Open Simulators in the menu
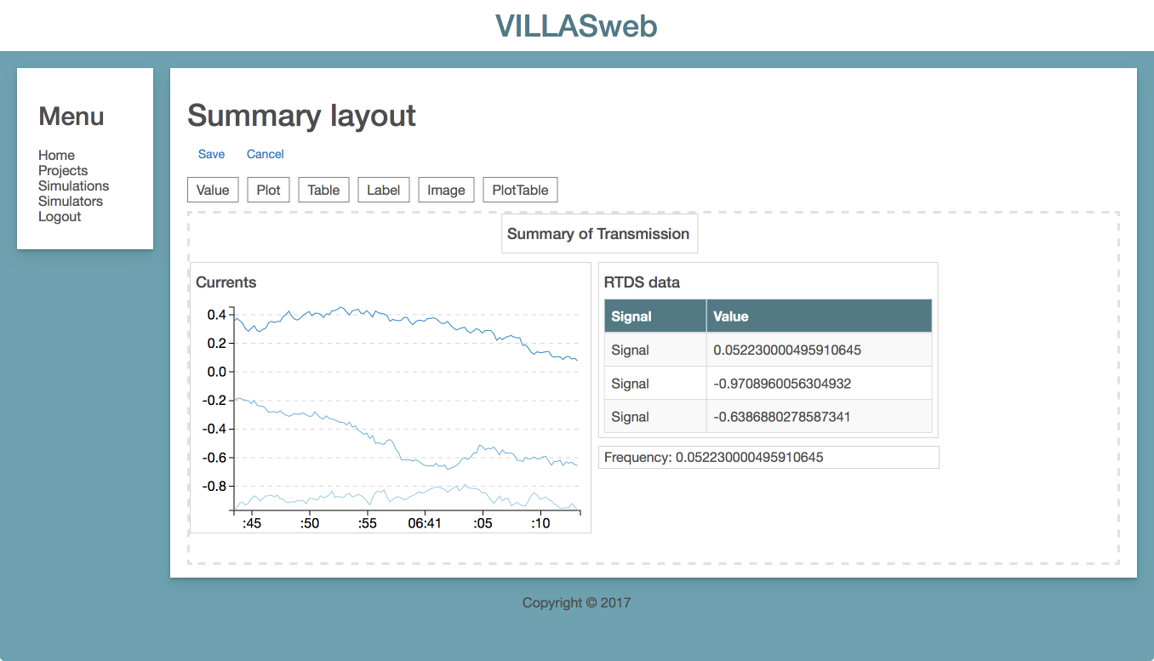Viewport: 1154px width, 661px height. 71,201
